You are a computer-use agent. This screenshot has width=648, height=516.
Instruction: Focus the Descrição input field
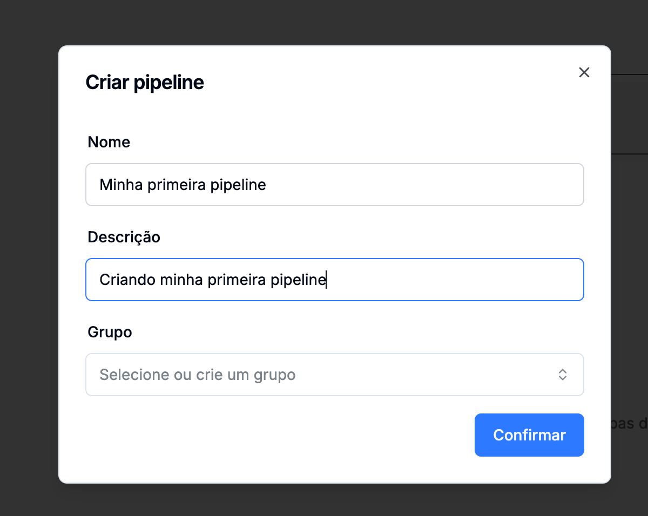(334, 280)
